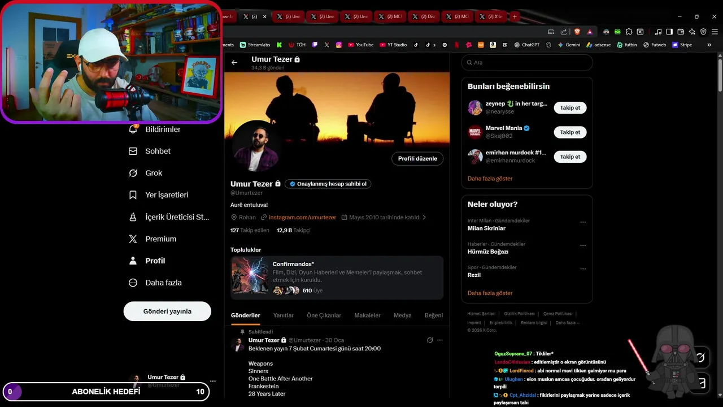723x407 pixels.
Task: Open account switcher dots near Umur Tezer
Action: coord(213,381)
